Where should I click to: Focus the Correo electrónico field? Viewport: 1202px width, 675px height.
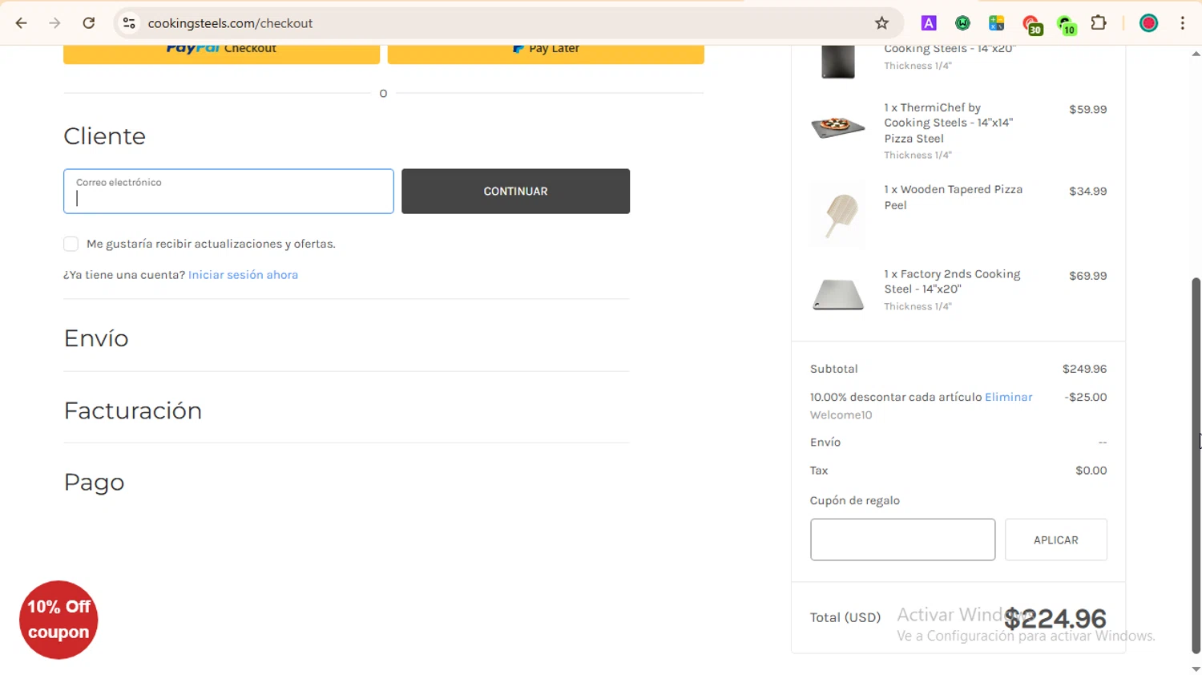click(x=228, y=191)
